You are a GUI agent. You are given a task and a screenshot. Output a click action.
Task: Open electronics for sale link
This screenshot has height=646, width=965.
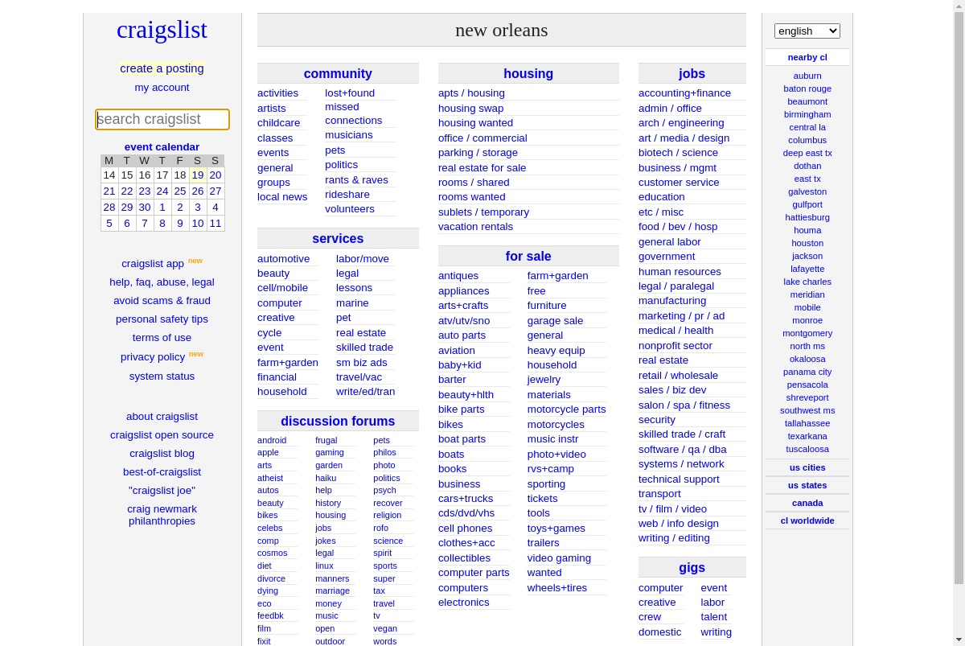pyautogui.click(x=463, y=603)
